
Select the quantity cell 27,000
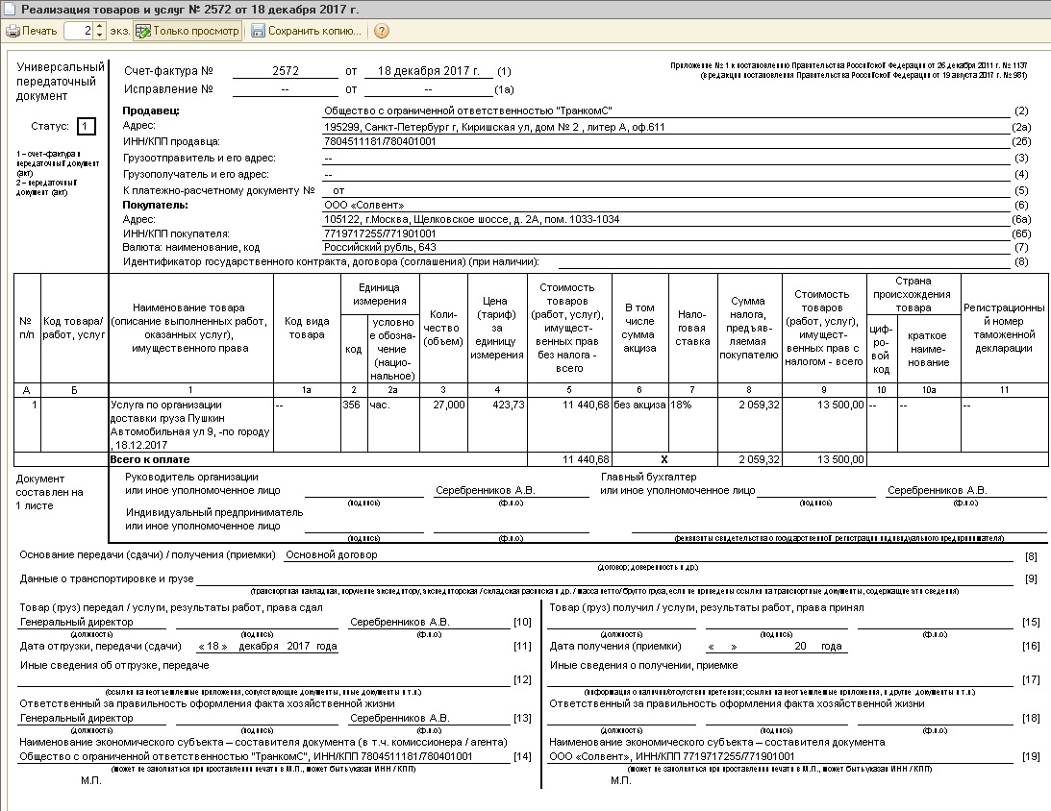[443, 405]
